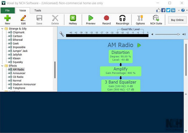The height and width of the screenshot is (133, 188).
Task: Click the AM Radio heading text
Action: tap(120, 45)
